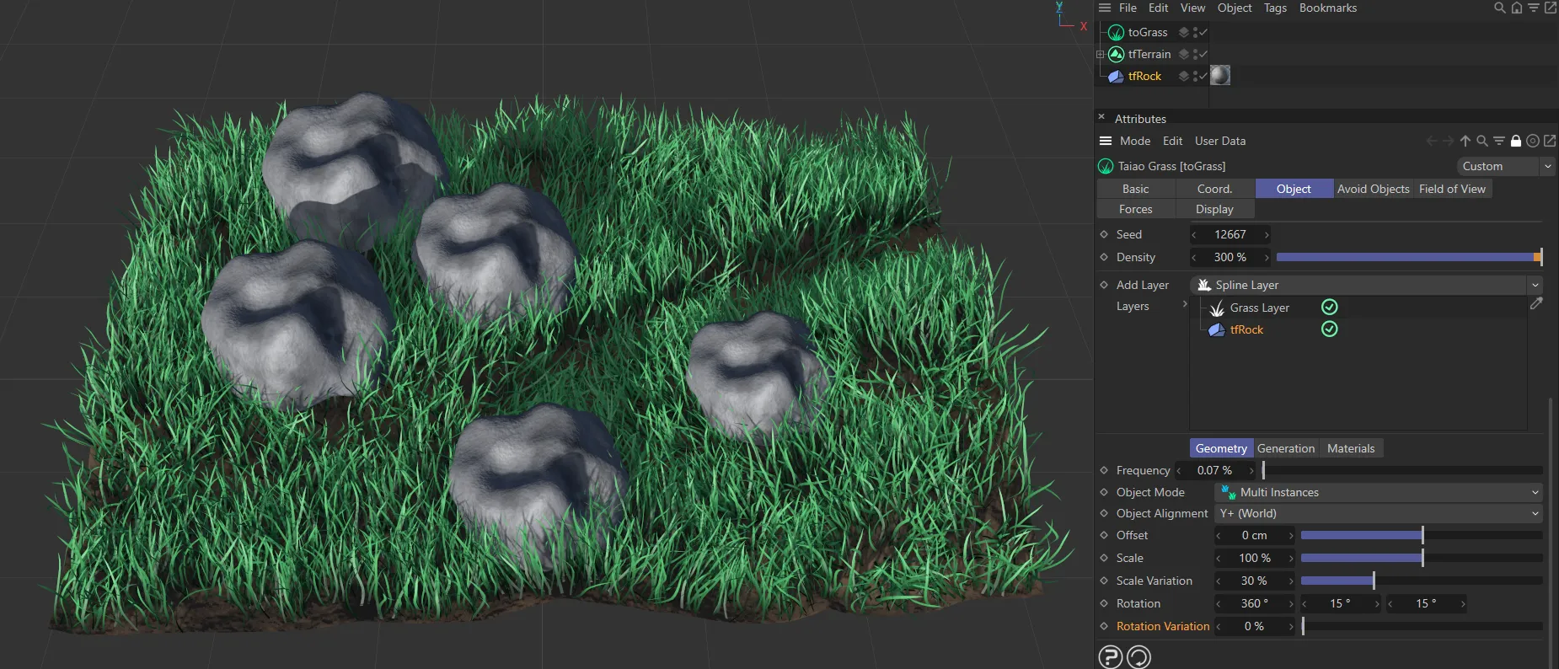Open the Attributes hamburger menu
The width and height of the screenshot is (1559, 669).
(1106, 141)
